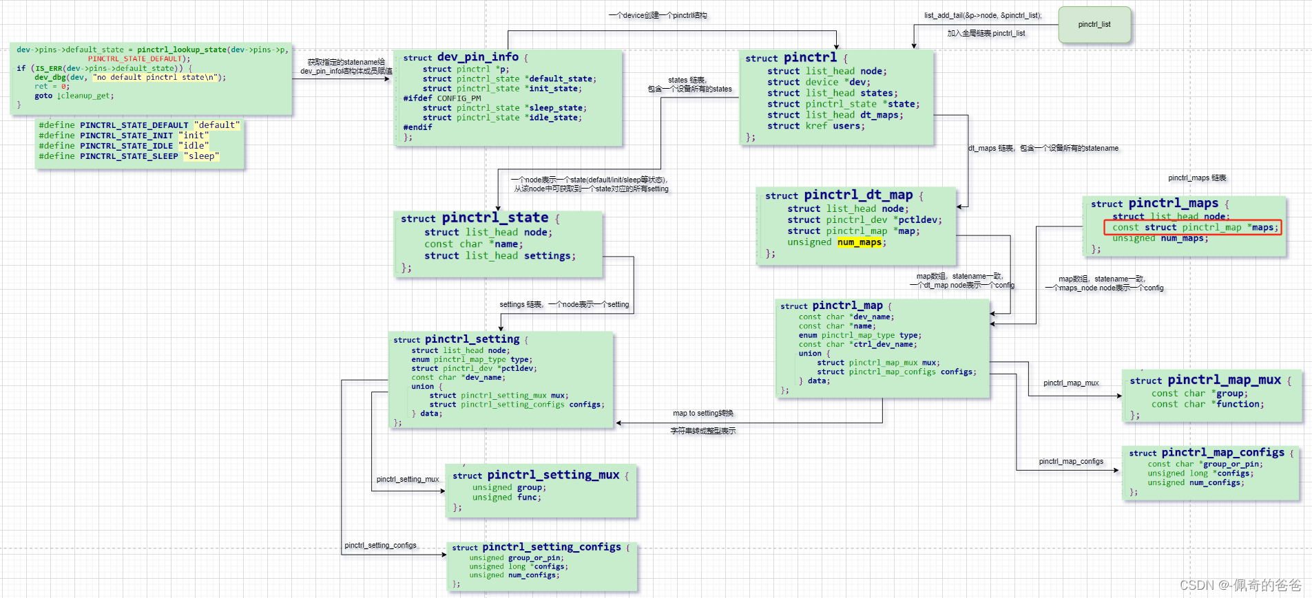Click the struct pinctrl_map heading
Screen dimensions: 1312x598
835,306
